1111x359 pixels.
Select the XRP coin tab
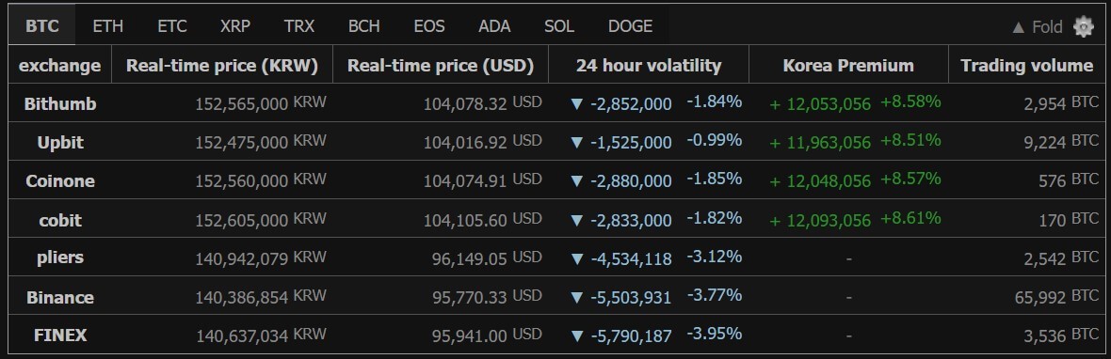(x=235, y=26)
